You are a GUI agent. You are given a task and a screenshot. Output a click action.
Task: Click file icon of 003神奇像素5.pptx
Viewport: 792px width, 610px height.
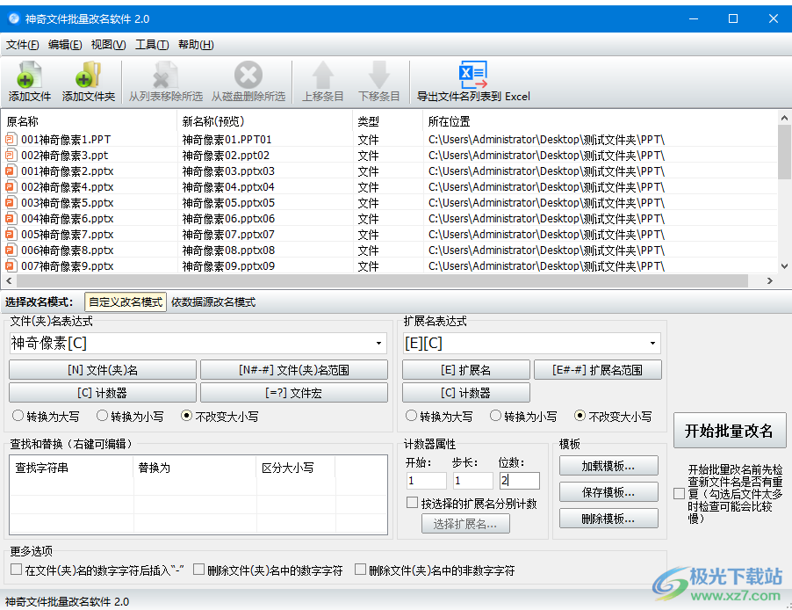[11, 202]
